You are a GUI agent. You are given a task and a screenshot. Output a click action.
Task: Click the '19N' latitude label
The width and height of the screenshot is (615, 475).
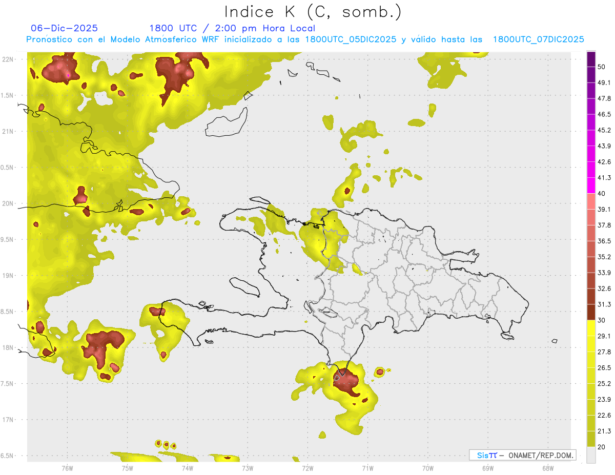(8, 275)
